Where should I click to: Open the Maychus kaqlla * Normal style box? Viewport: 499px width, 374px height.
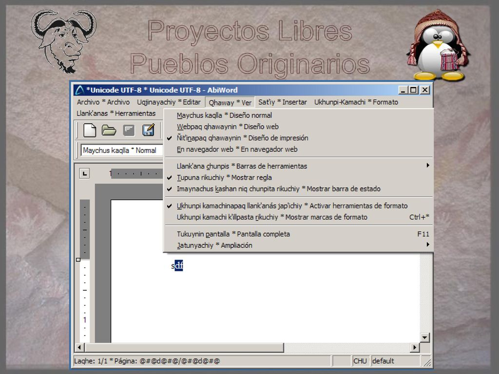coord(121,150)
